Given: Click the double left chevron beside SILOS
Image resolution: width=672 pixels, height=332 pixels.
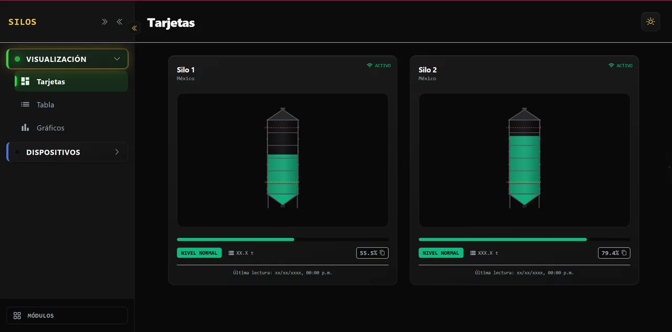Looking at the screenshot, I should coord(119,22).
